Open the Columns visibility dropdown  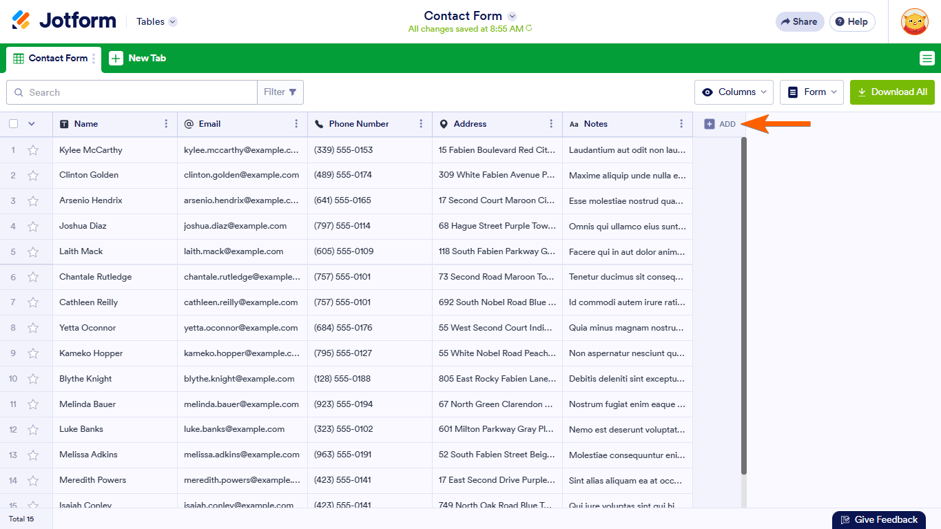(734, 92)
